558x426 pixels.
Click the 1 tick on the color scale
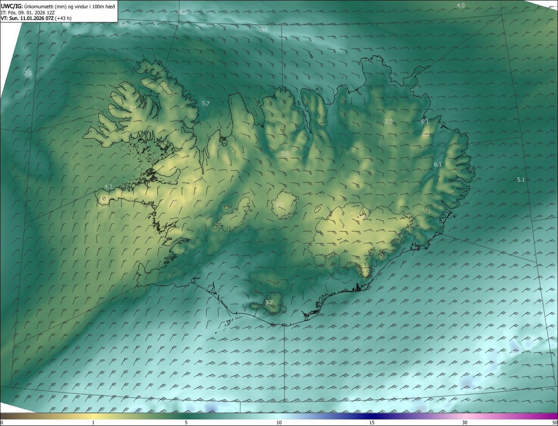point(93,423)
